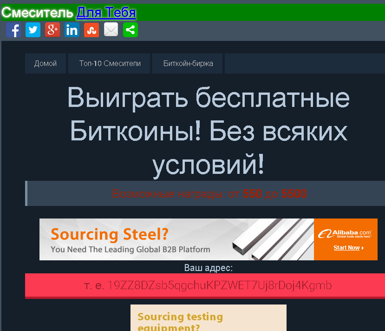385x331 pixels.
Task: Click the StumbleUpon share icon
Action: (91, 30)
